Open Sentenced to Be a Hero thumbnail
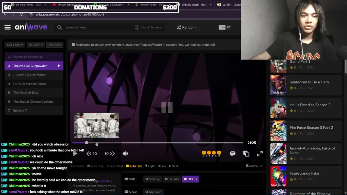The height and width of the screenshot is (195, 347). [278, 85]
